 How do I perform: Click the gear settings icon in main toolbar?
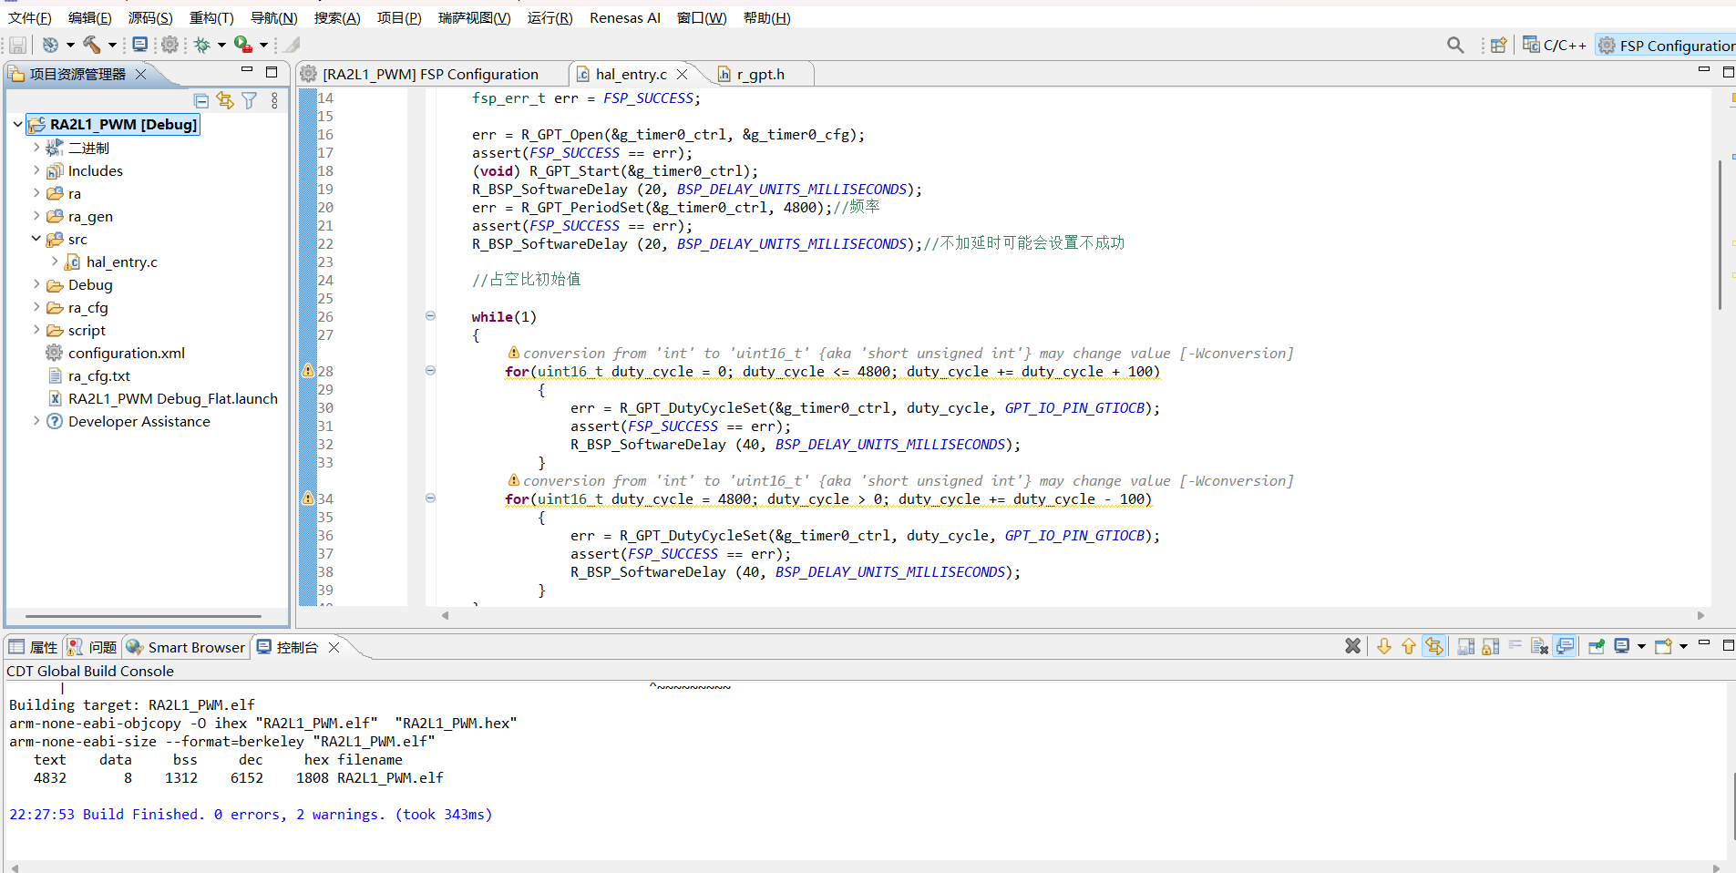tap(169, 44)
